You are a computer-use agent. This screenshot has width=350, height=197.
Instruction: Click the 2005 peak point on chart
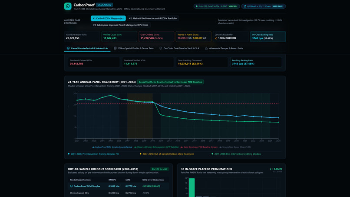point(111,96)
